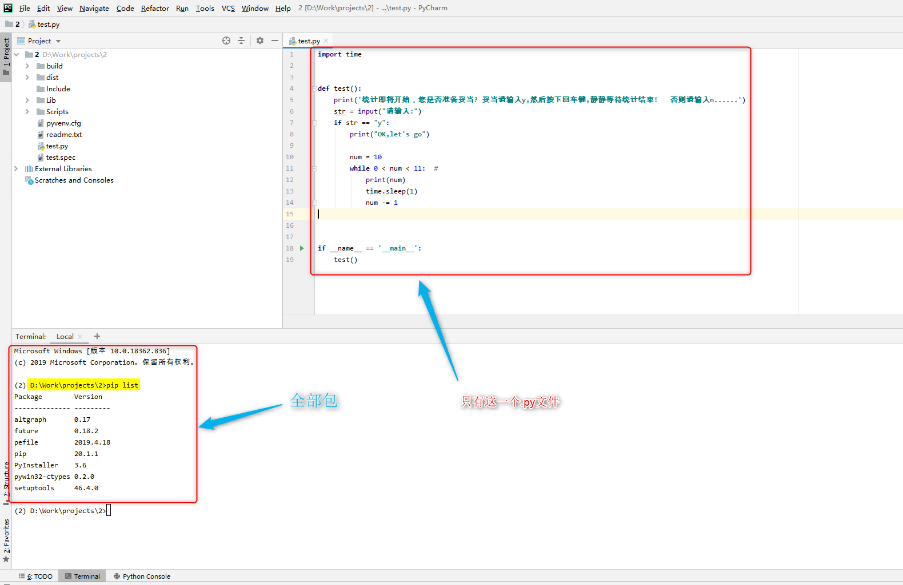Open the Code menu
The width and height of the screenshot is (903, 585).
pyautogui.click(x=125, y=8)
